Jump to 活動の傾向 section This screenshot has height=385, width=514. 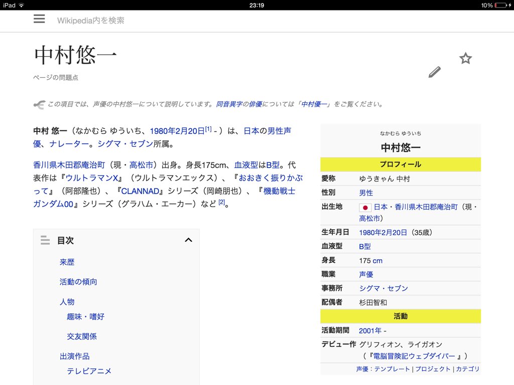tap(78, 282)
